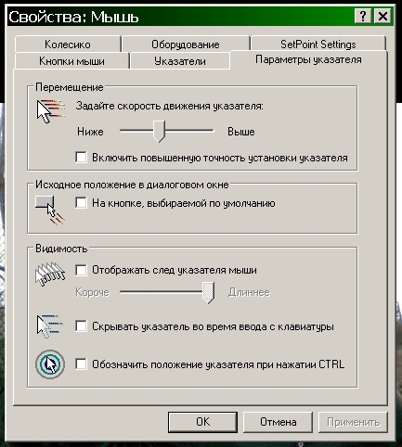The height and width of the screenshot is (447, 402).
Task: Check Обозначить положение указателя при нажатии CTRL
Action: 81,364
